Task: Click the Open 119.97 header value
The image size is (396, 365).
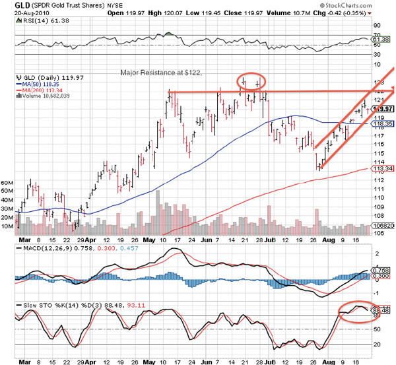Action: tap(126, 13)
